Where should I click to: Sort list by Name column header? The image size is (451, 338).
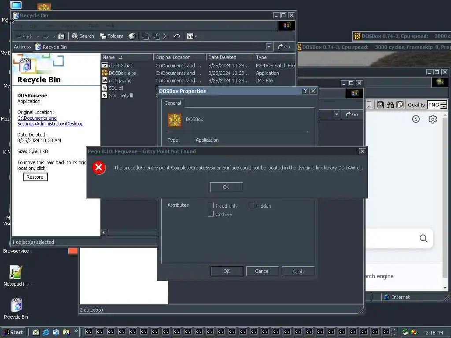click(x=127, y=57)
